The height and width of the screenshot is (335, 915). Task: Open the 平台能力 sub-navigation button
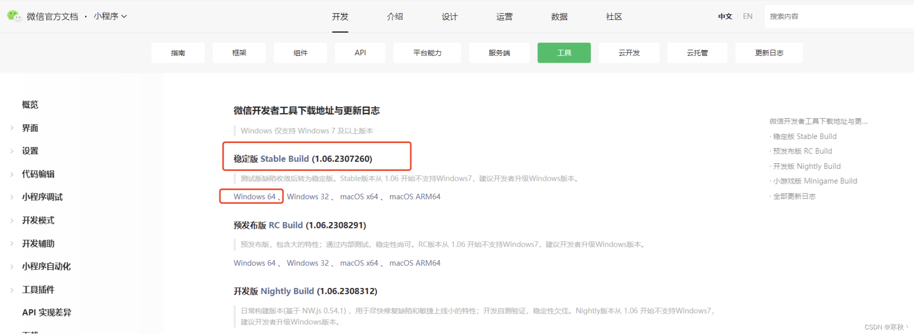click(x=427, y=53)
